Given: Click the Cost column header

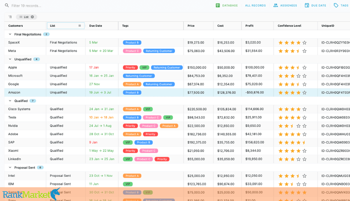Looking at the screenshot, I should [220, 26].
